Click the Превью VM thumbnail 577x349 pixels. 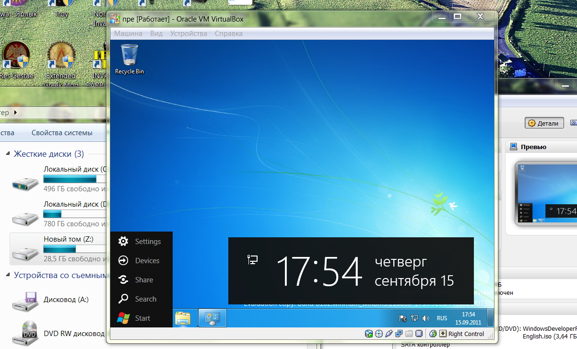coord(547,193)
